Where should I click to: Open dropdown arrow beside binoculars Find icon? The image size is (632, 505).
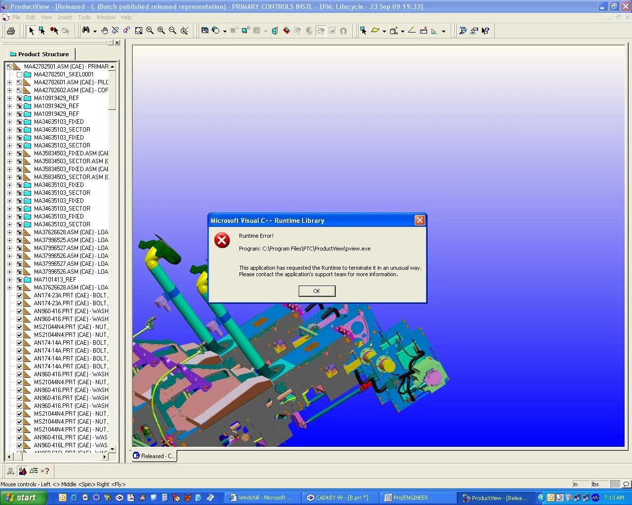tap(94, 31)
